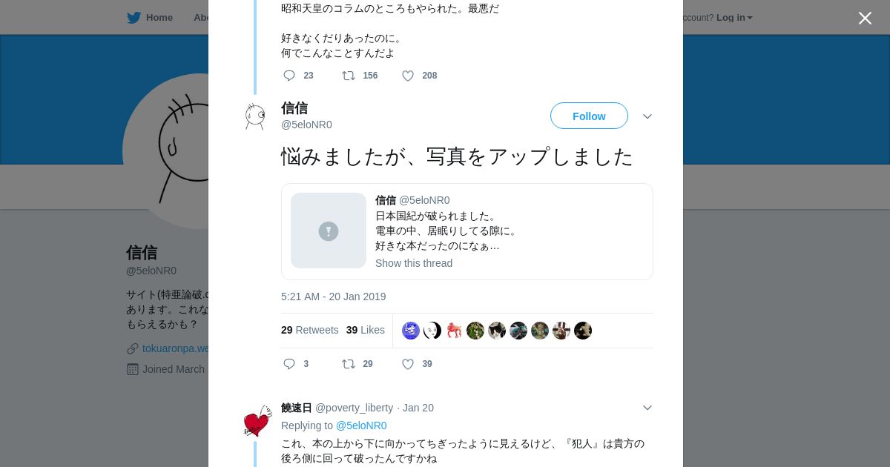Click reply icon on tweet with 23 replies

click(289, 76)
